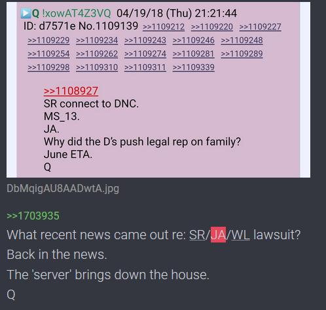The width and height of the screenshot is (326, 310).
Task: Click the embedded post image thumbnail
Action: click(158, 90)
